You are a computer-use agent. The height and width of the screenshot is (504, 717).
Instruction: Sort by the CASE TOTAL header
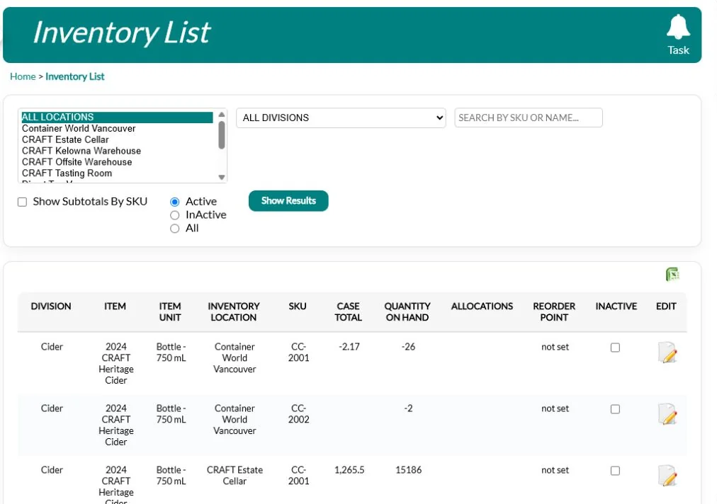point(348,311)
